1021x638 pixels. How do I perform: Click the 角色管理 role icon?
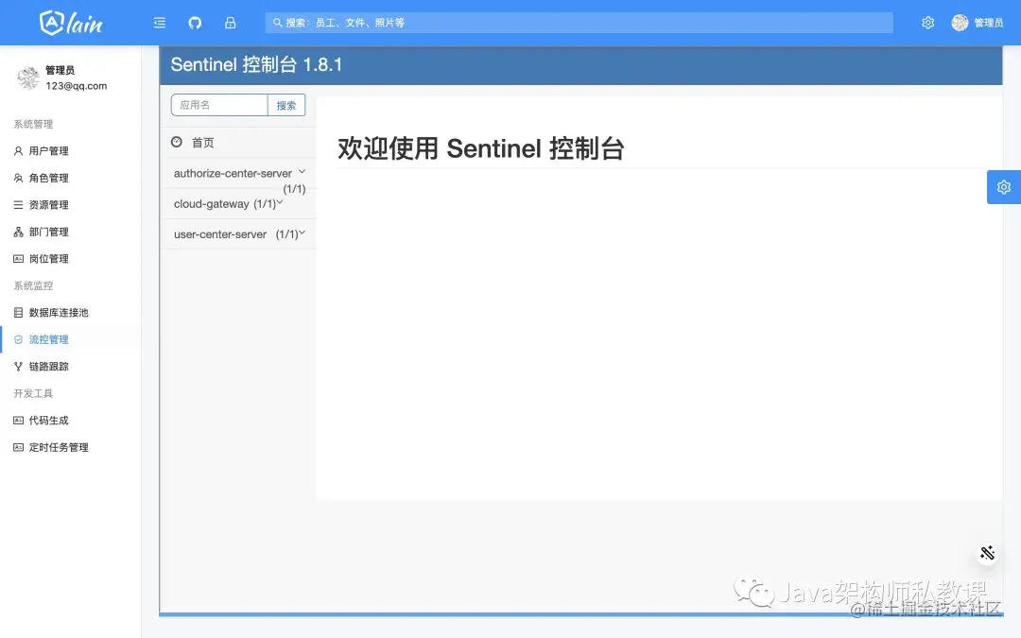pyautogui.click(x=18, y=178)
